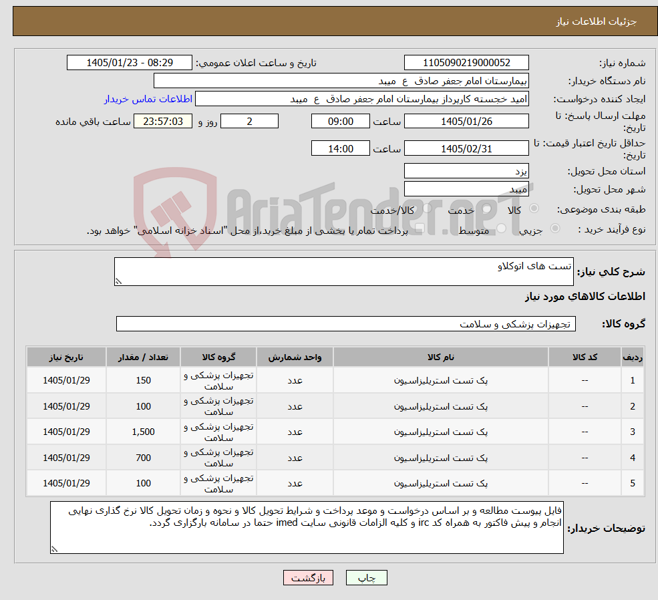Click the request creator name field
This screenshot has height=600, width=658.
(x=361, y=99)
